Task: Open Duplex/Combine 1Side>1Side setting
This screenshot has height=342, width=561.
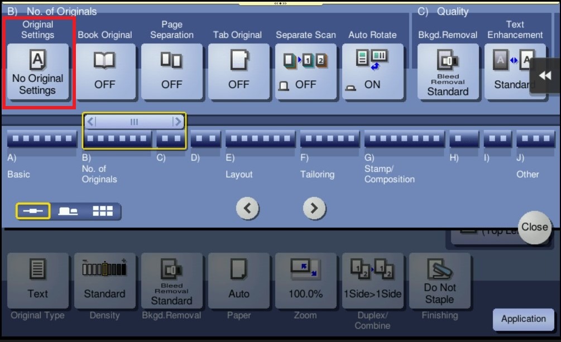Action: (373, 280)
